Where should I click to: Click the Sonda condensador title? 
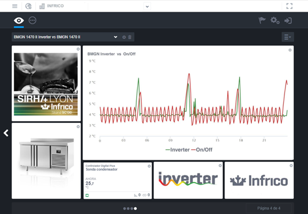(102, 169)
